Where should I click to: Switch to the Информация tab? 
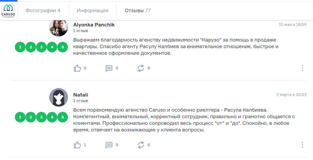click(93, 11)
